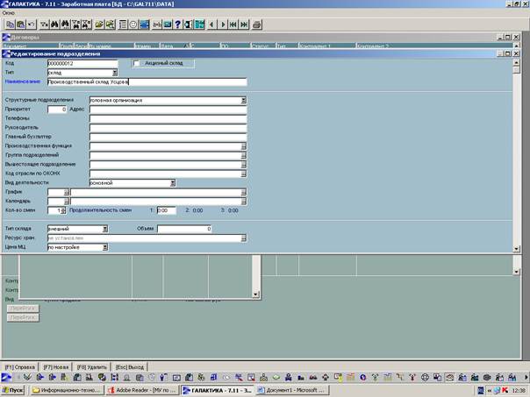This screenshot has width=530, height=397.
Task: Click the red car icon in module bar
Action: coord(313,377)
